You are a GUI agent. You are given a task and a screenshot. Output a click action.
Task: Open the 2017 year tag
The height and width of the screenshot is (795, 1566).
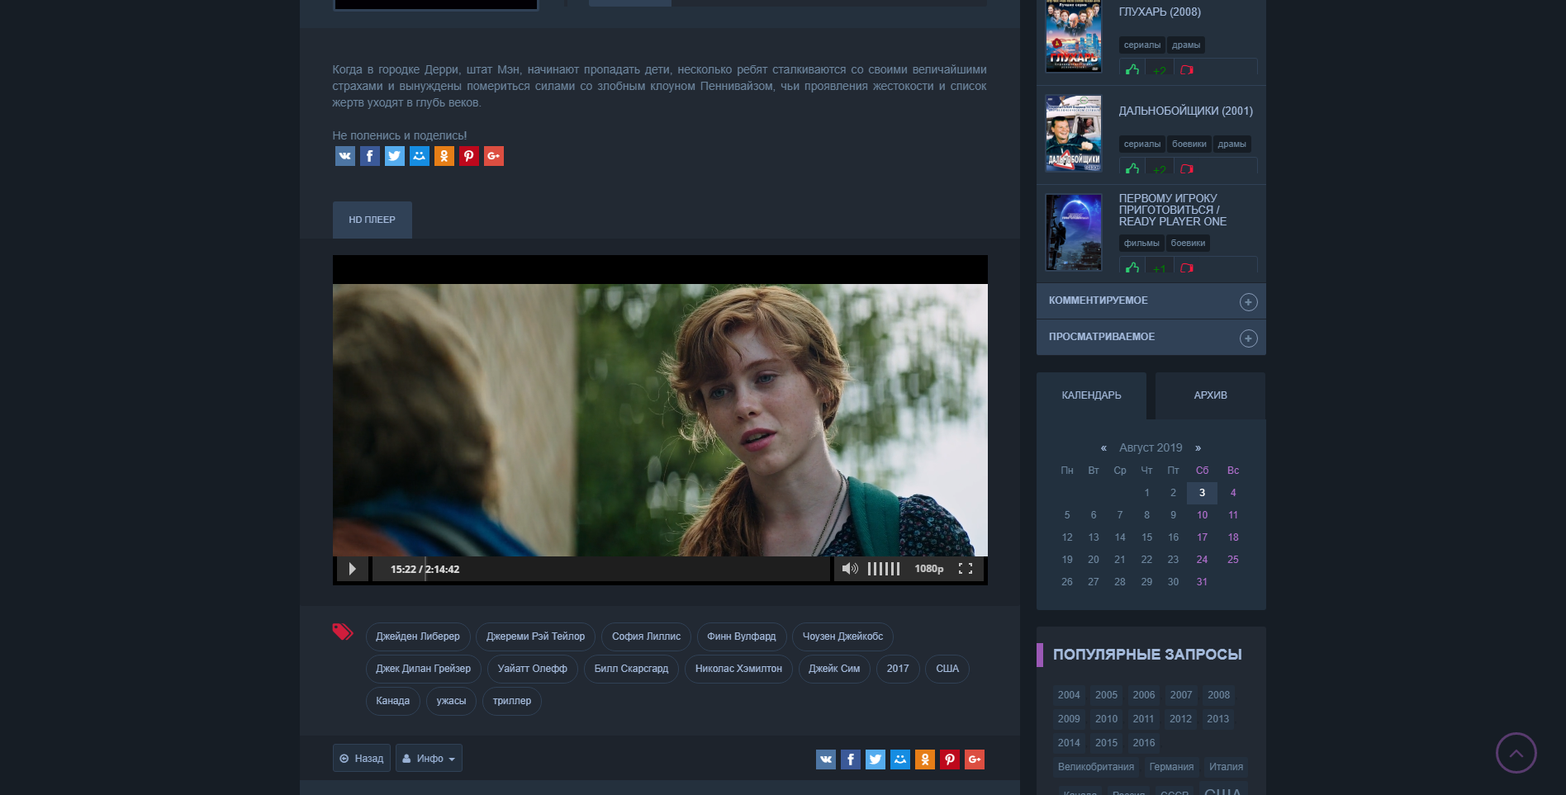(x=898, y=669)
